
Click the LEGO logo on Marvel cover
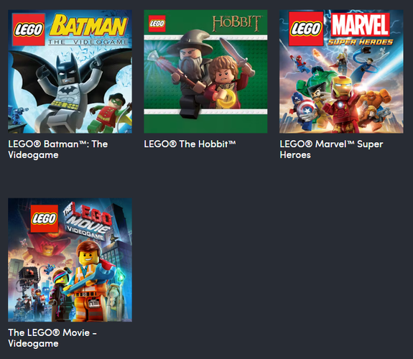click(x=306, y=29)
